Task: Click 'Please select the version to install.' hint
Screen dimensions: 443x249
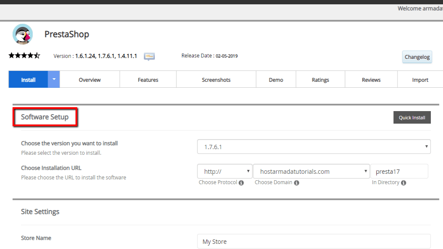Action: (61, 153)
